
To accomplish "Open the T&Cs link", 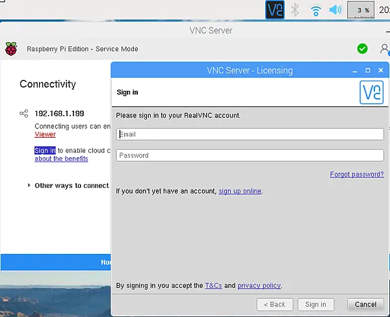I will 213,285.
